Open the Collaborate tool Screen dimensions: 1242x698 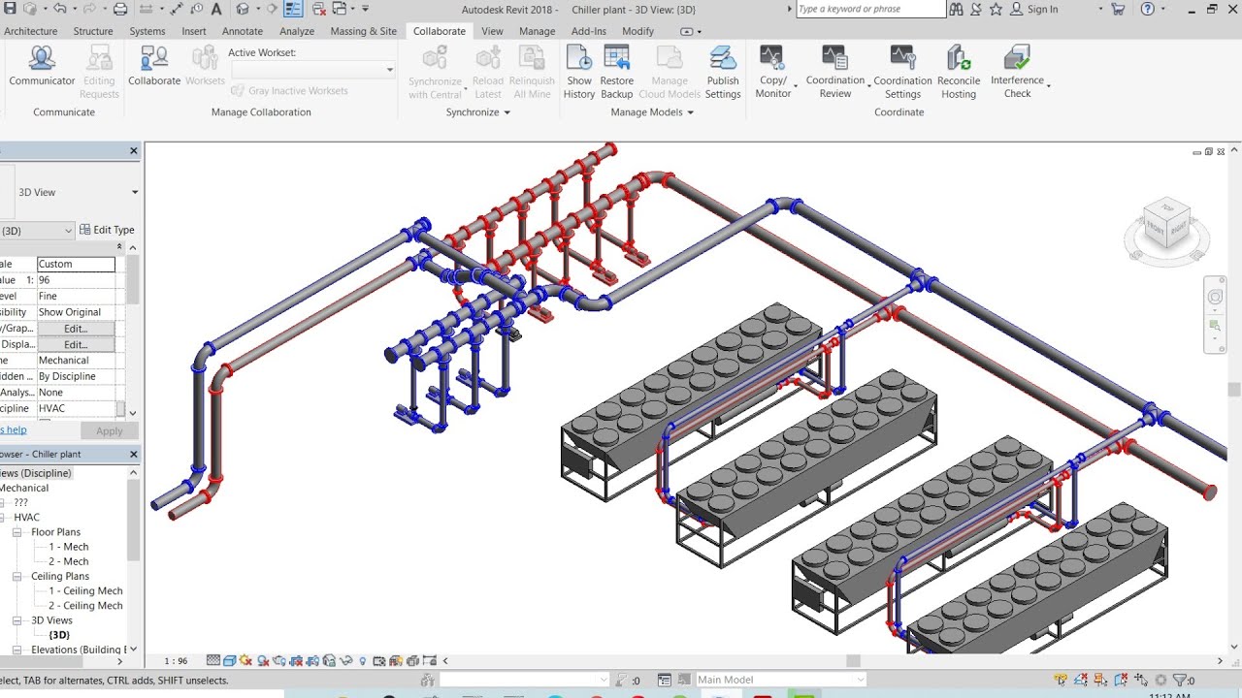154,64
